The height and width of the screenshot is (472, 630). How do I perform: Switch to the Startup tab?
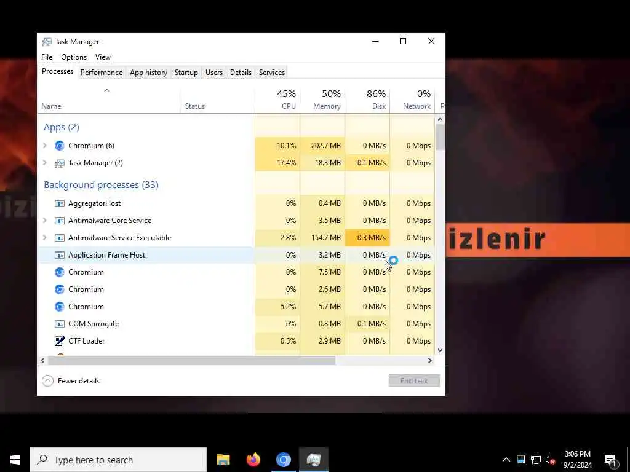pos(186,73)
